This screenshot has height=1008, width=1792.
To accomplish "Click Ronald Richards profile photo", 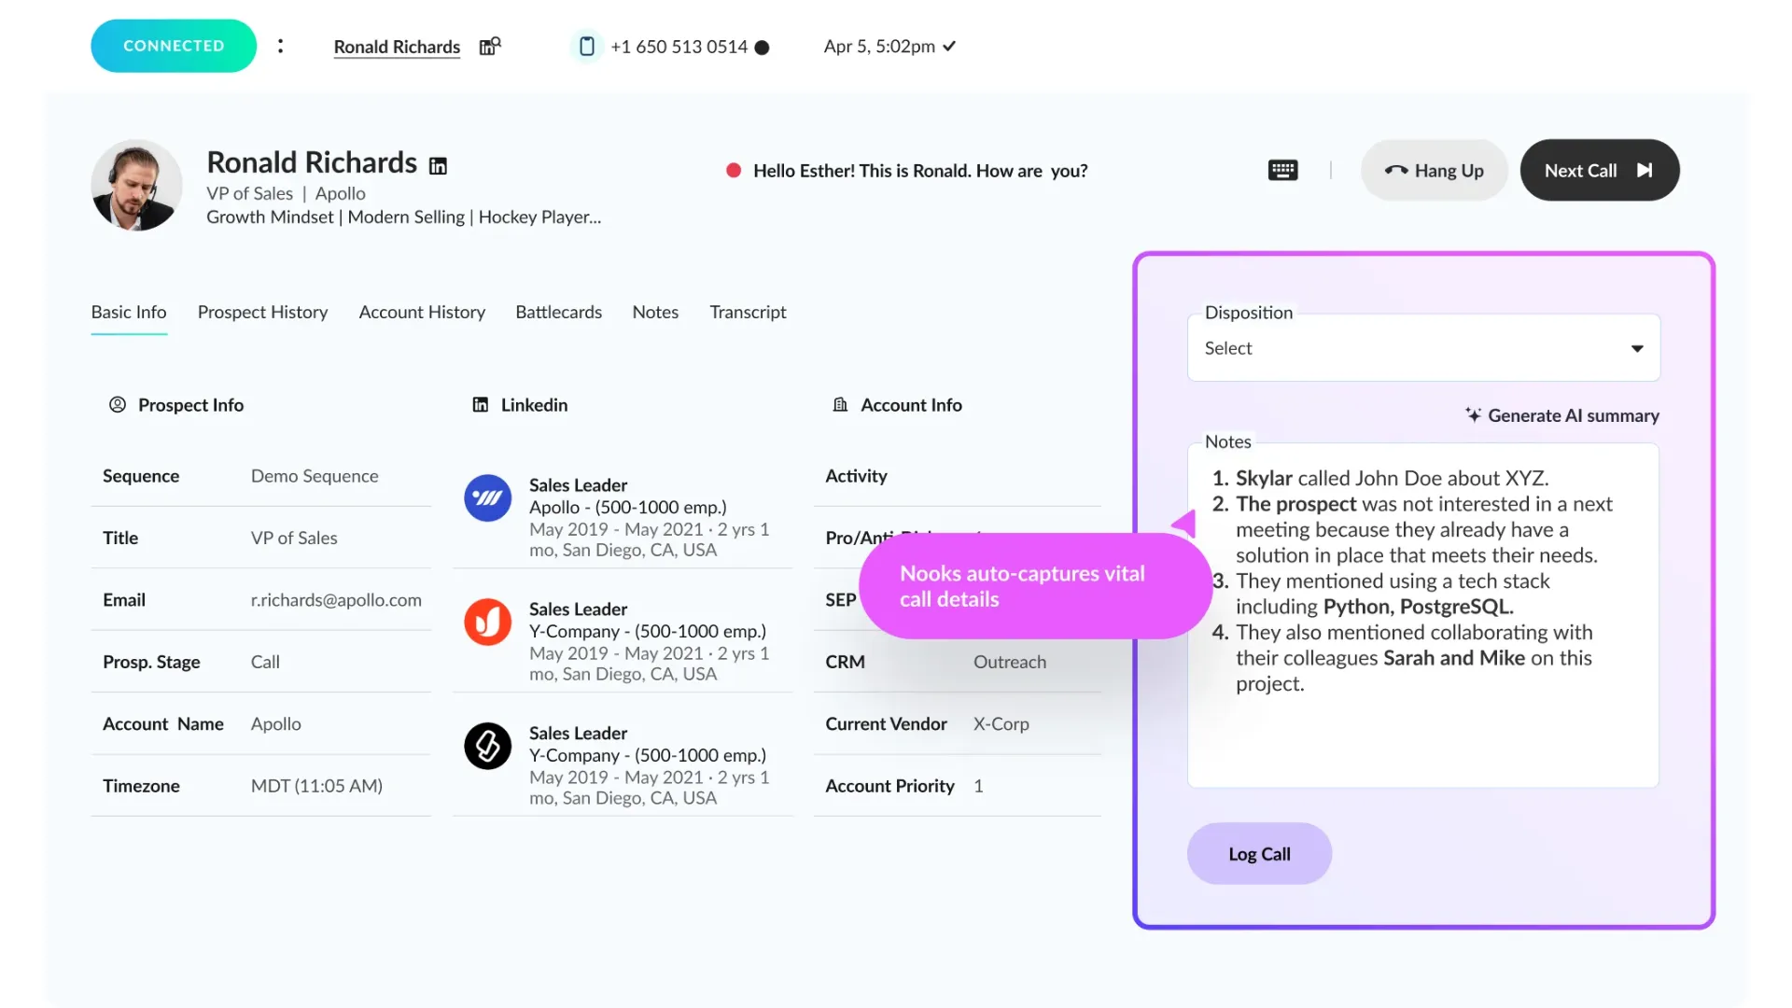I will tap(136, 185).
